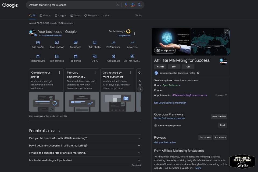Expand the Open 24 hours dropdown

pos(171,85)
